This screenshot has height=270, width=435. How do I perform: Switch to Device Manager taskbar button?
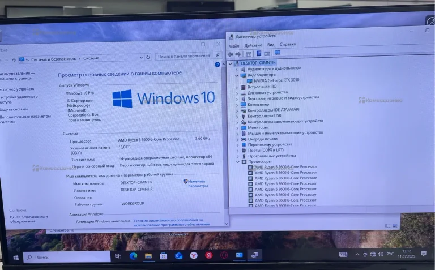pyautogui.click(x=254, y=255)
